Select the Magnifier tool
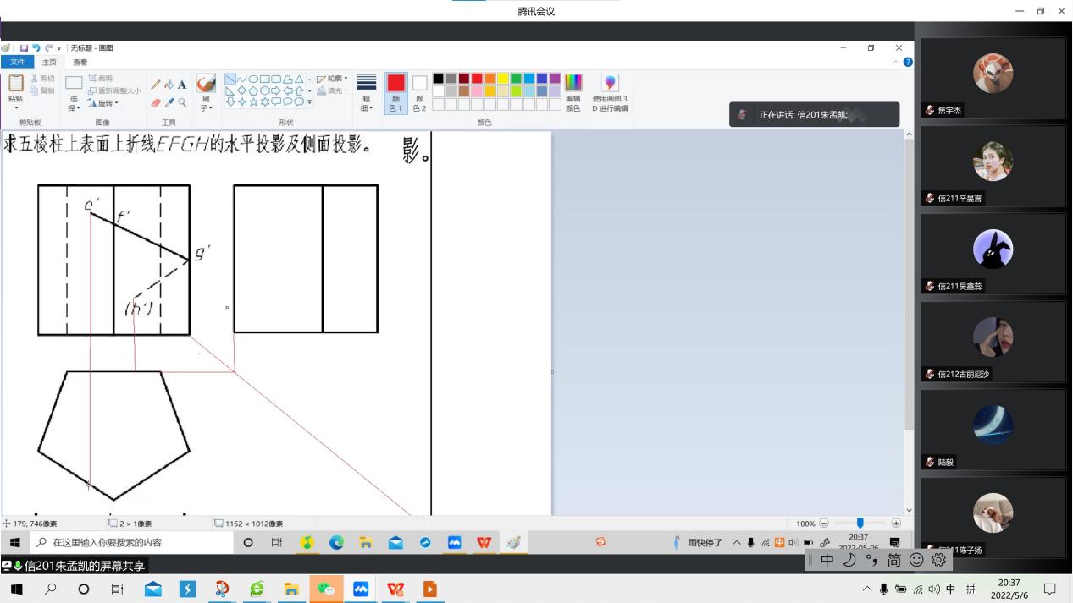The height and width of the screenshot is (603, 1073). 182,101
